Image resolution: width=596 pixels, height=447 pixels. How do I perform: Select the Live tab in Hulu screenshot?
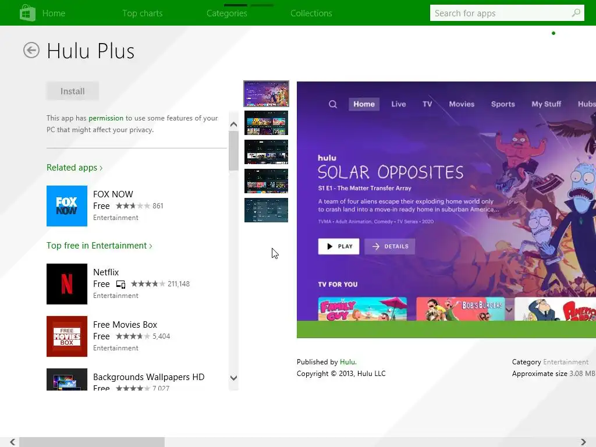[x=399, y=104]
